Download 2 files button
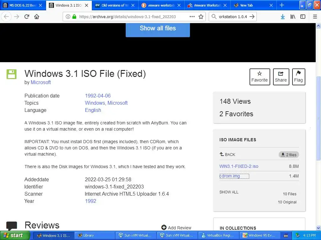Image resolution: width=321 pixels, height=240 pixels. pyautogui.click(x=289, y=155)
